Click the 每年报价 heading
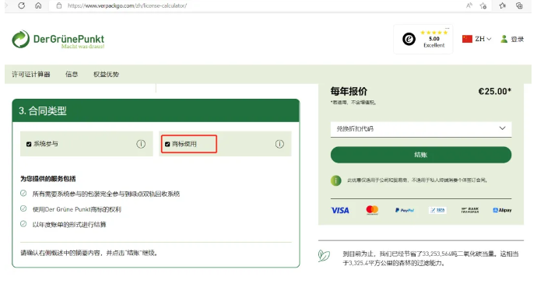Viewport: 537px width, 287px height. pyautogui.click(x=349, y=91)
